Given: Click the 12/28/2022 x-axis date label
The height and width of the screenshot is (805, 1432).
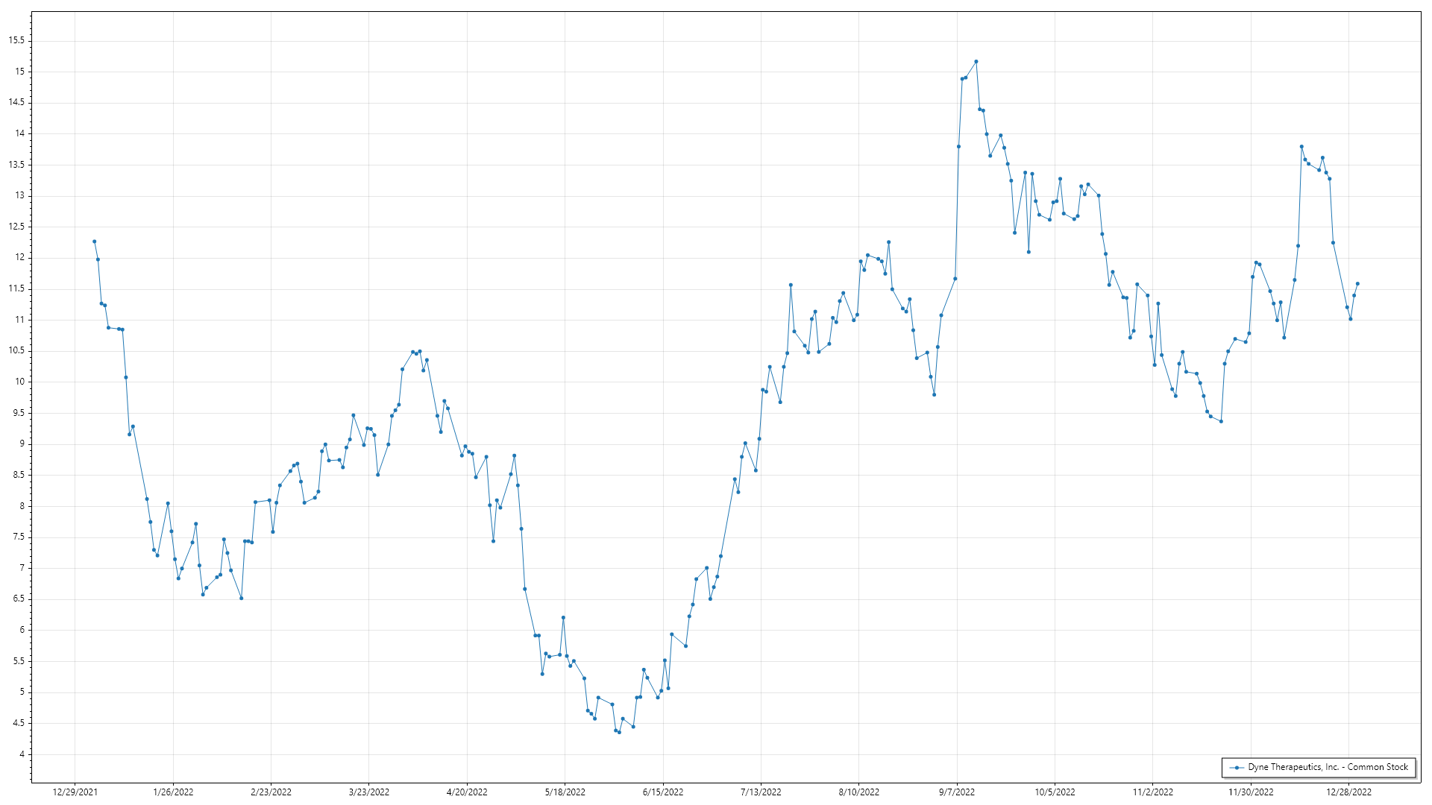Looking at the screenshot, I should [1348, 792].
